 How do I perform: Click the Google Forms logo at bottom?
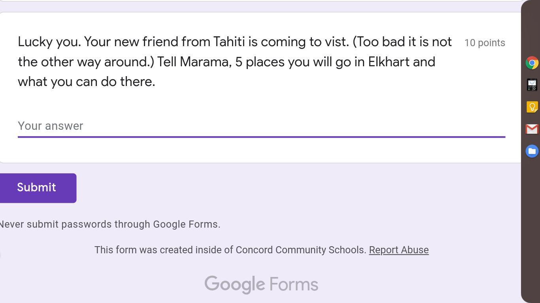[x=261, y=284]
